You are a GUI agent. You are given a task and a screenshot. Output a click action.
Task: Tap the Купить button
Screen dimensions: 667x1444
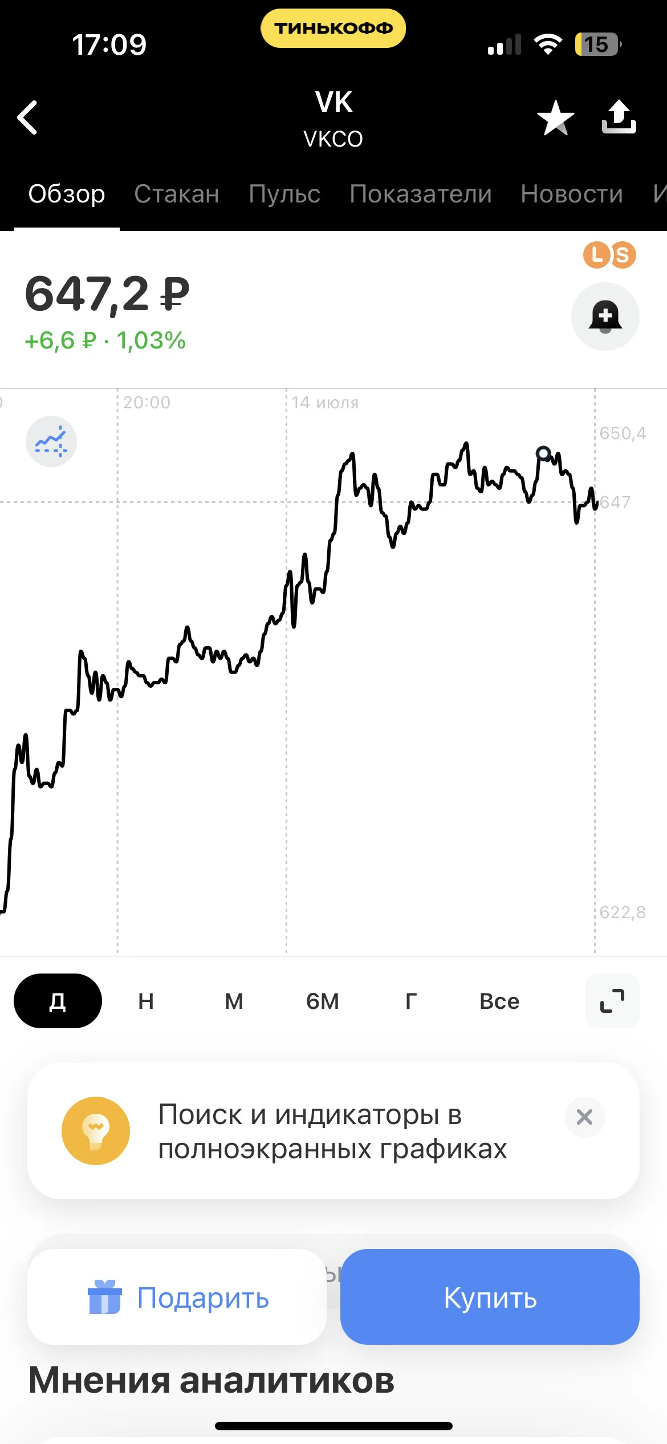click(x=490, y=1297)
